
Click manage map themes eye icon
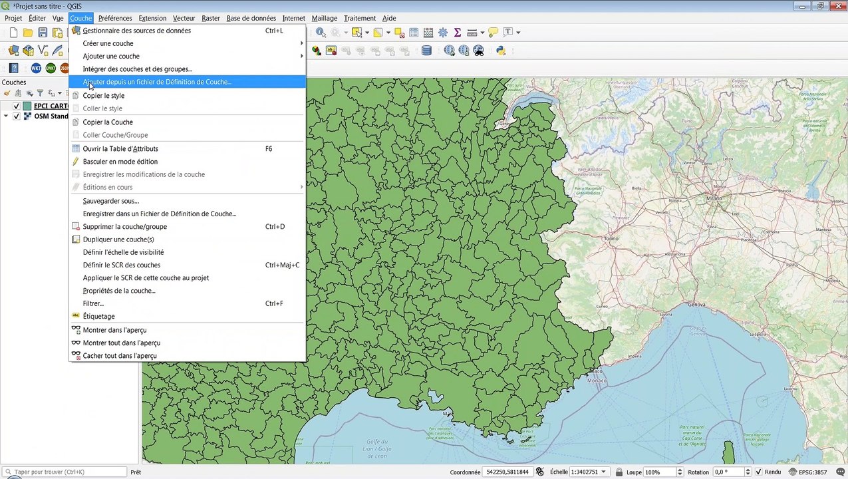tap(29, 93)
